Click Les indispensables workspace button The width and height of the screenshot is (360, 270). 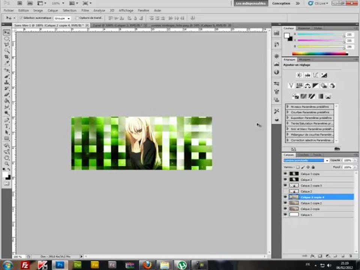click(x=251, y=3)
